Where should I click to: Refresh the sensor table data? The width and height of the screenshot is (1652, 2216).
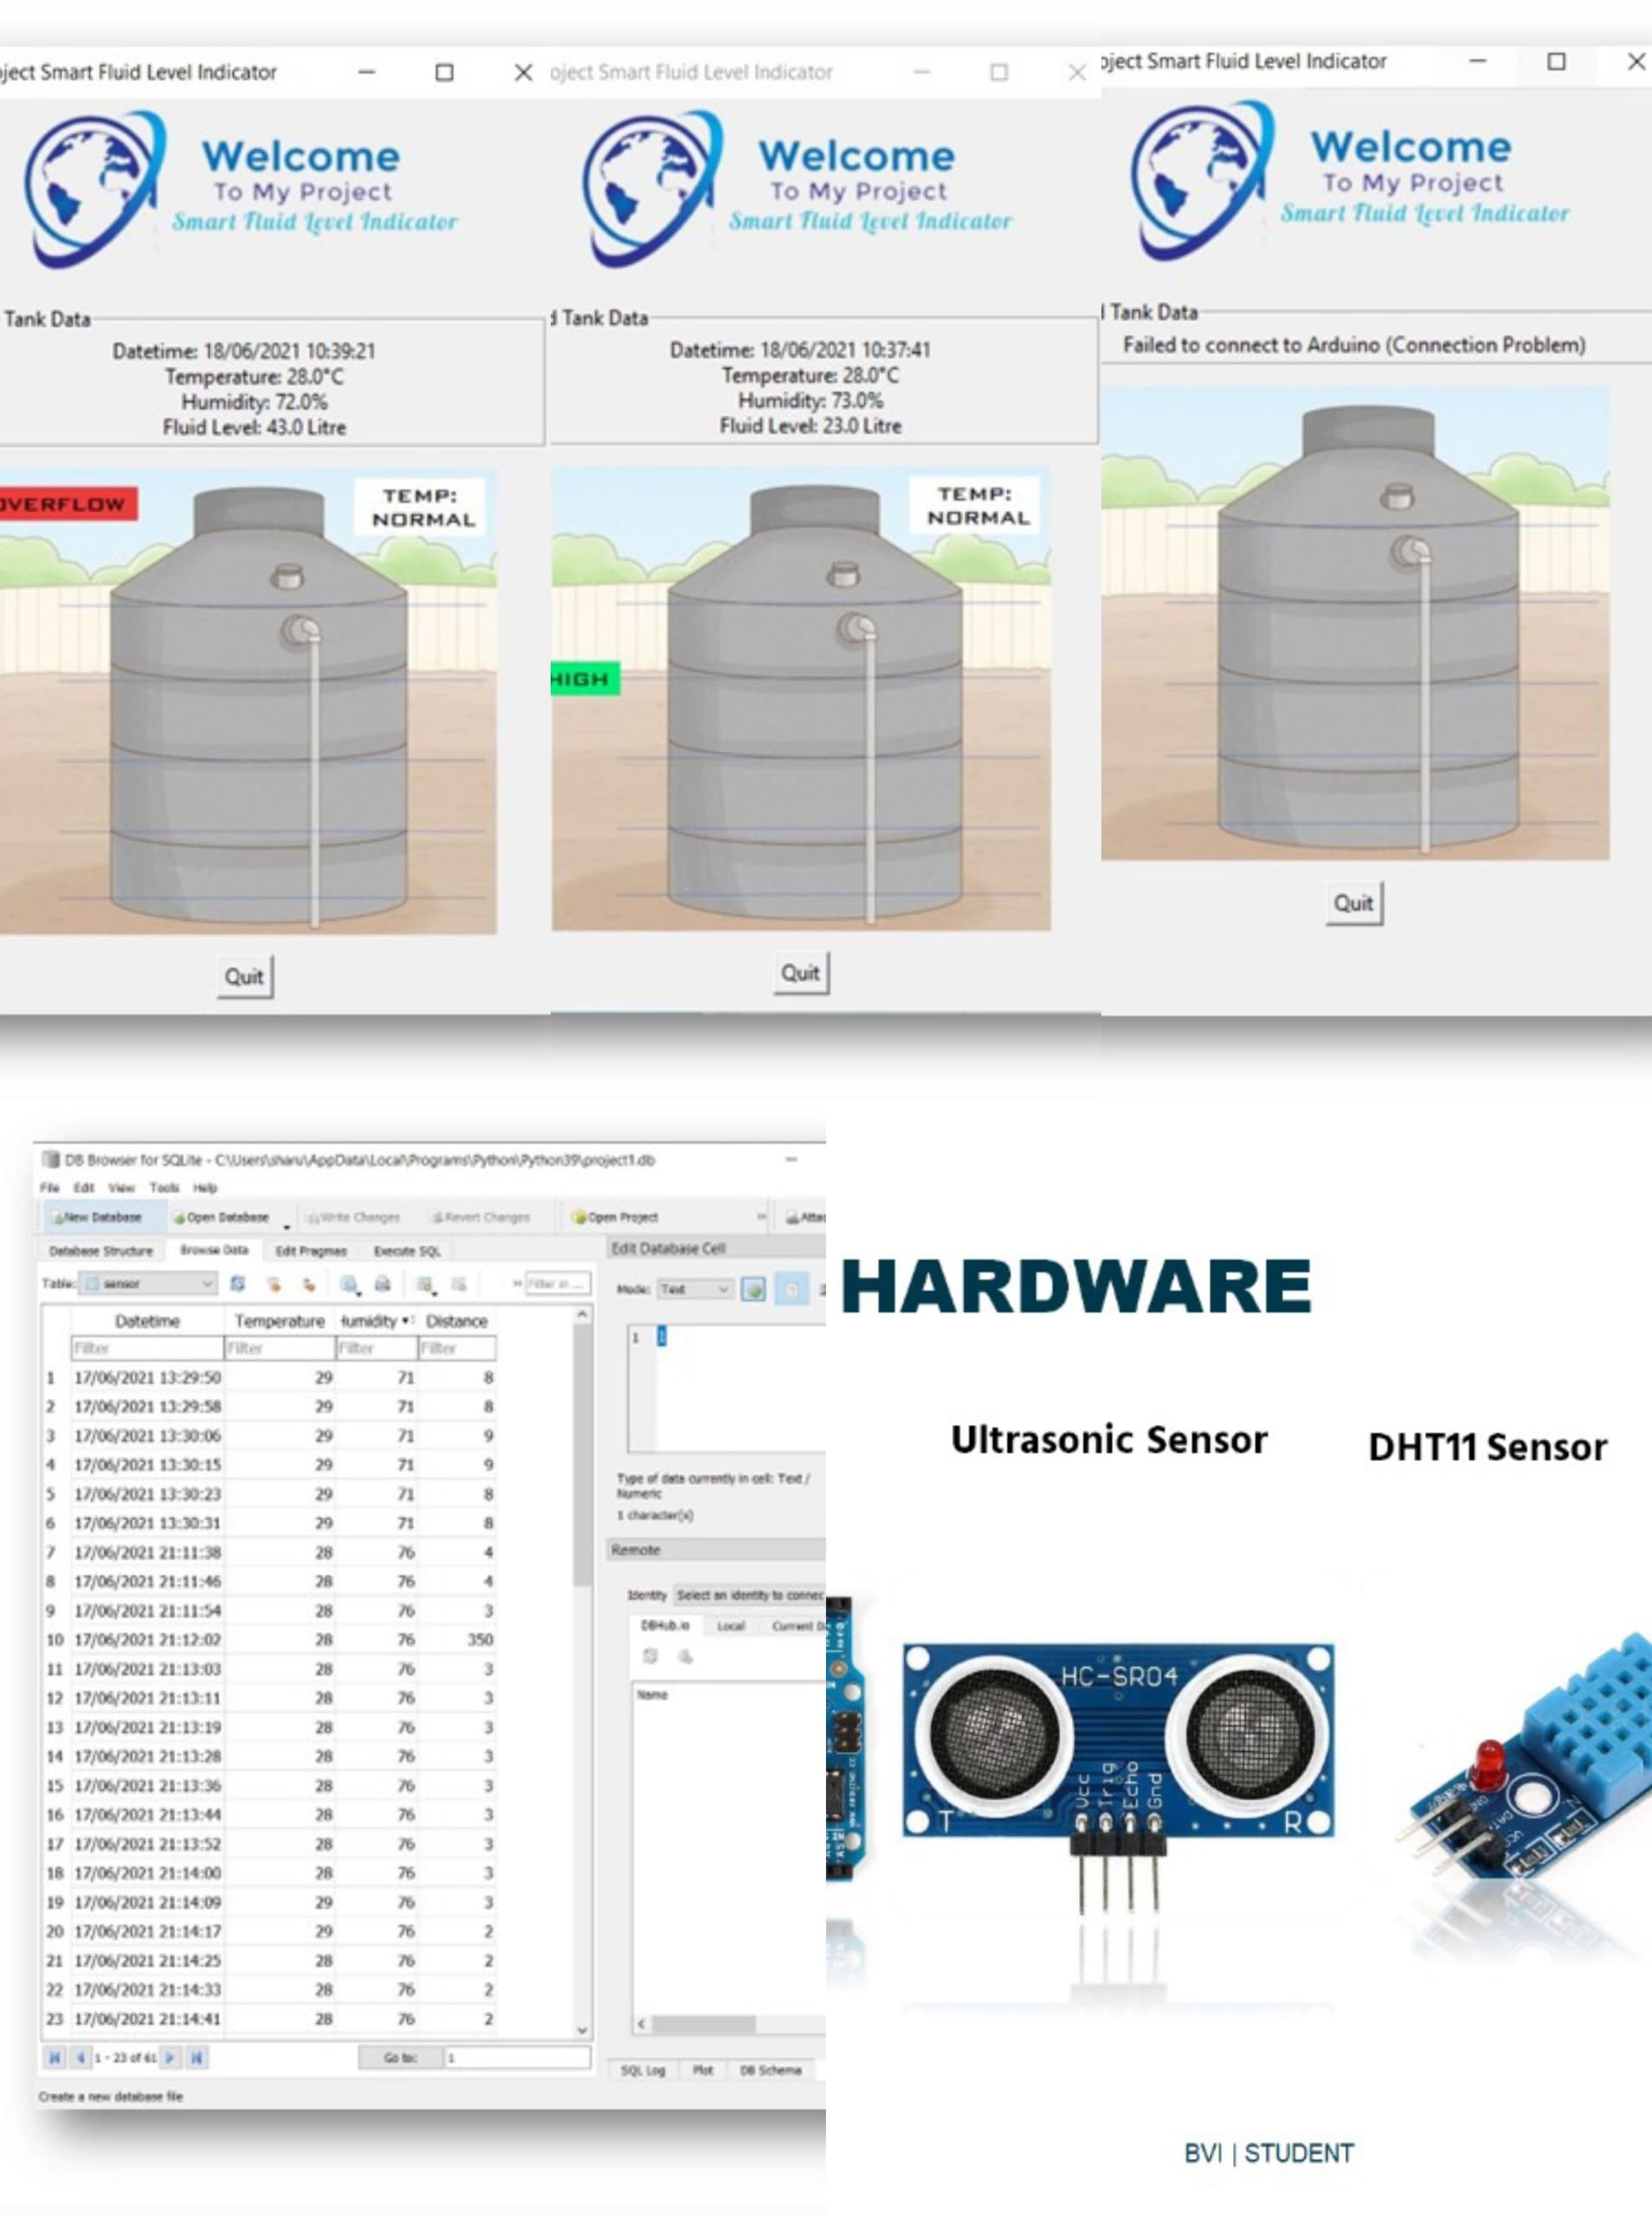(238, 1284)
